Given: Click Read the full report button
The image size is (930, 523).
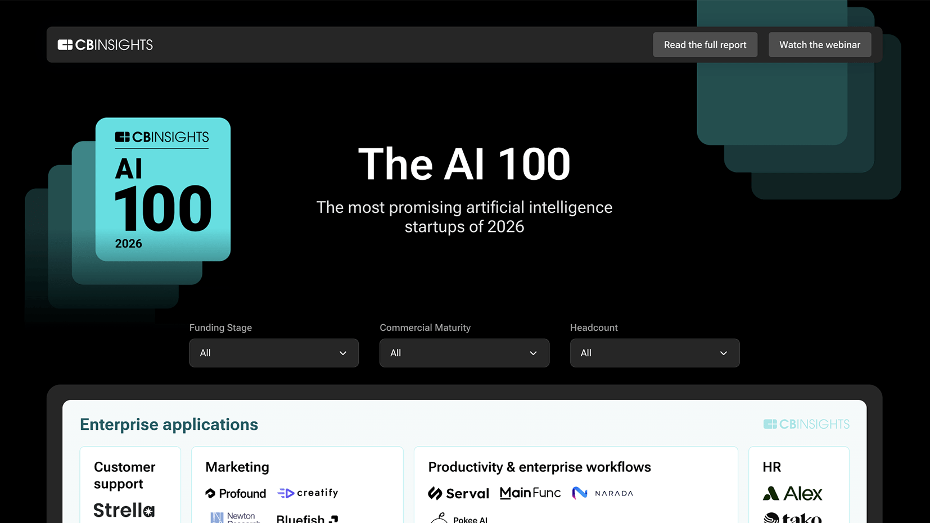Looking at the screenshot, I should [705, 45].
